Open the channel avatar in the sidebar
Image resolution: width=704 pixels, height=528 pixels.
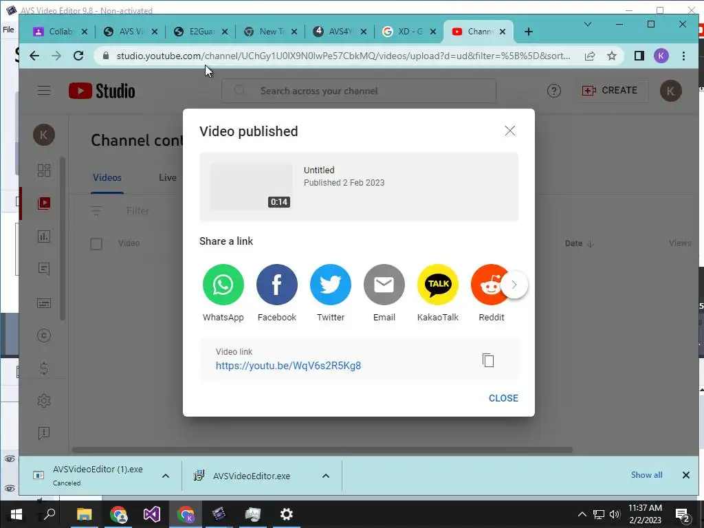pos(44,135)
